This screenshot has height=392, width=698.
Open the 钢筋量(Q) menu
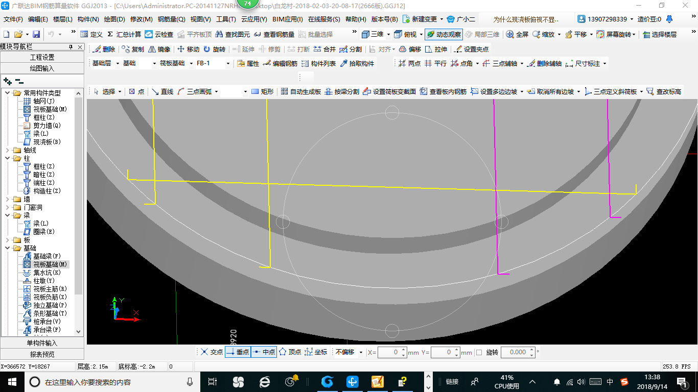171,19
